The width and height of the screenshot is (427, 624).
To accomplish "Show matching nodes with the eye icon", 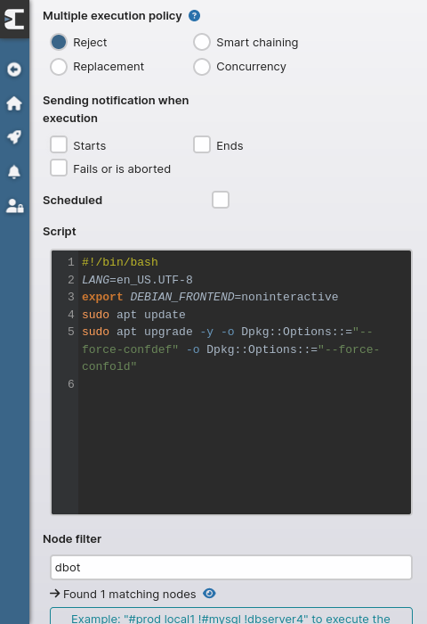I will [x=209, y=594].
